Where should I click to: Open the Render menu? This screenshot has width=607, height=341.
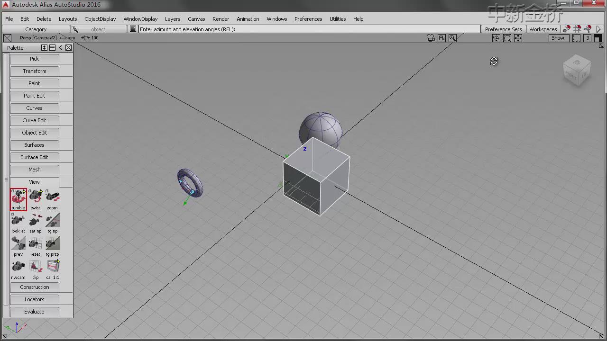click(221, 19)
